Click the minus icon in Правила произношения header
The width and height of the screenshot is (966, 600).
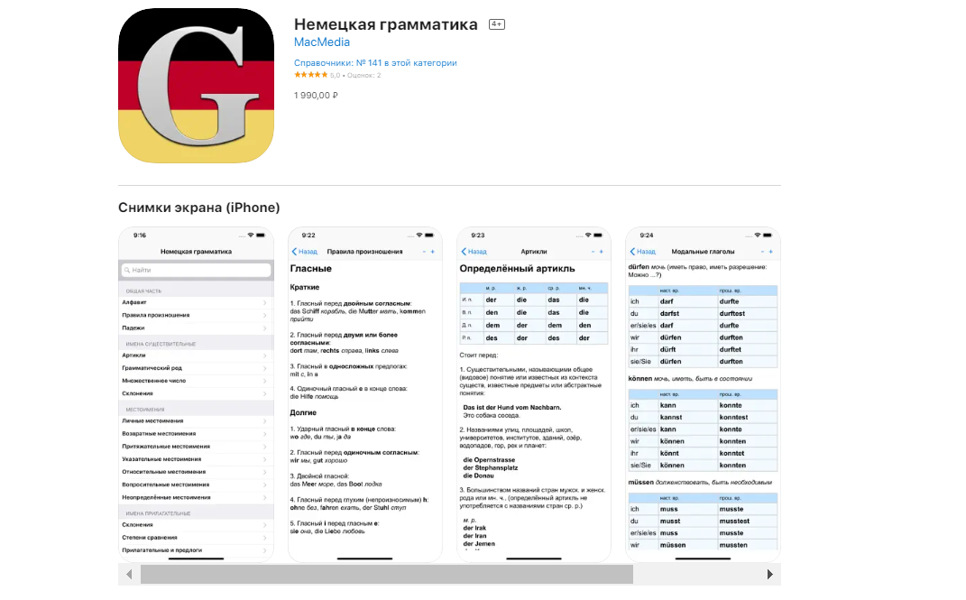pos(424,252)
